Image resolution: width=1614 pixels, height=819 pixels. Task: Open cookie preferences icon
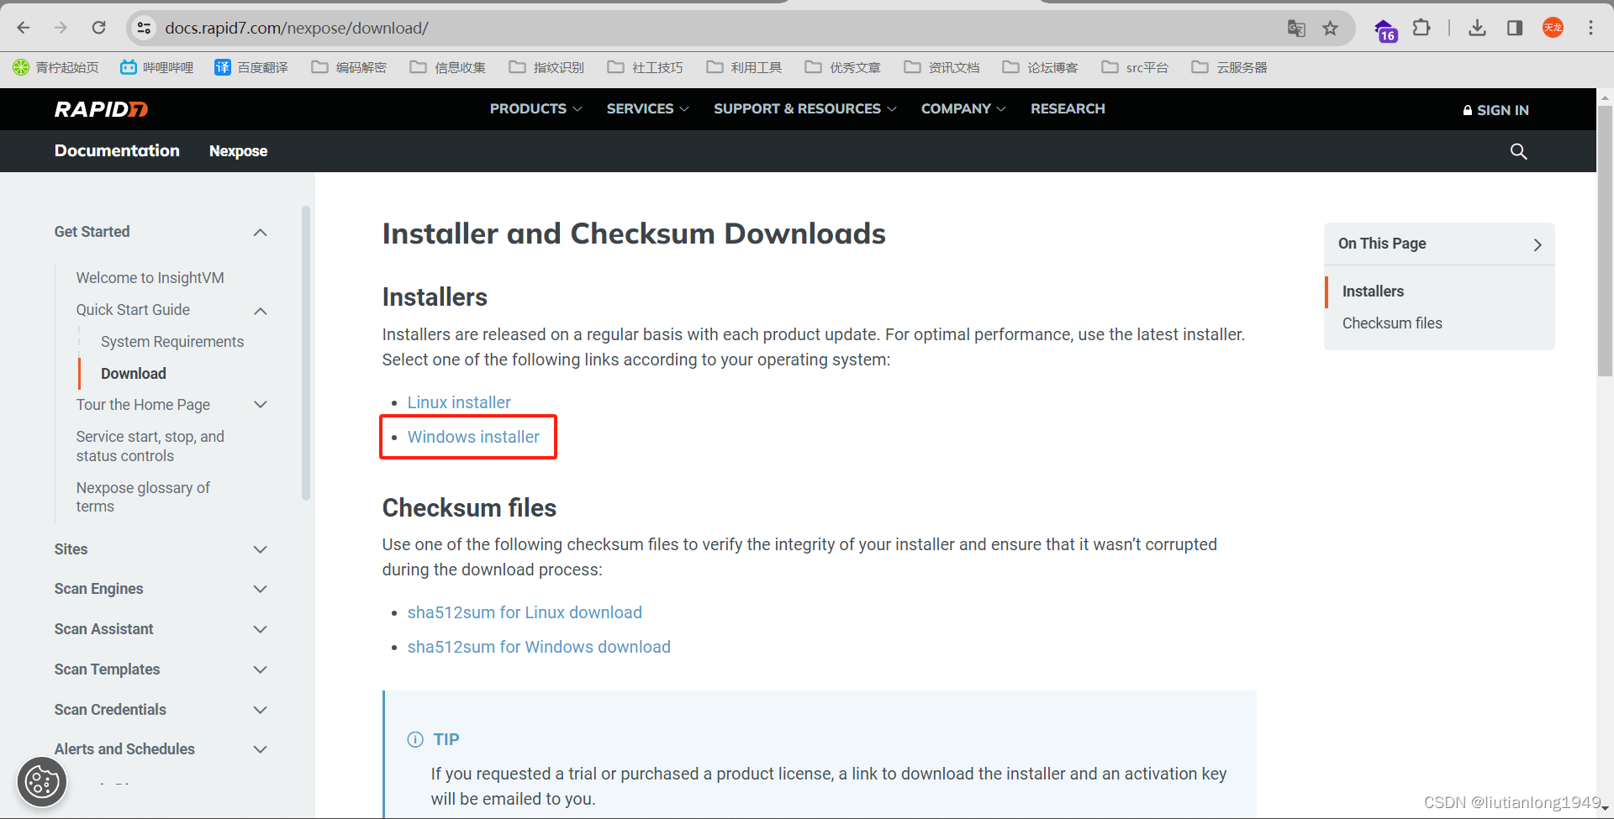42,782
